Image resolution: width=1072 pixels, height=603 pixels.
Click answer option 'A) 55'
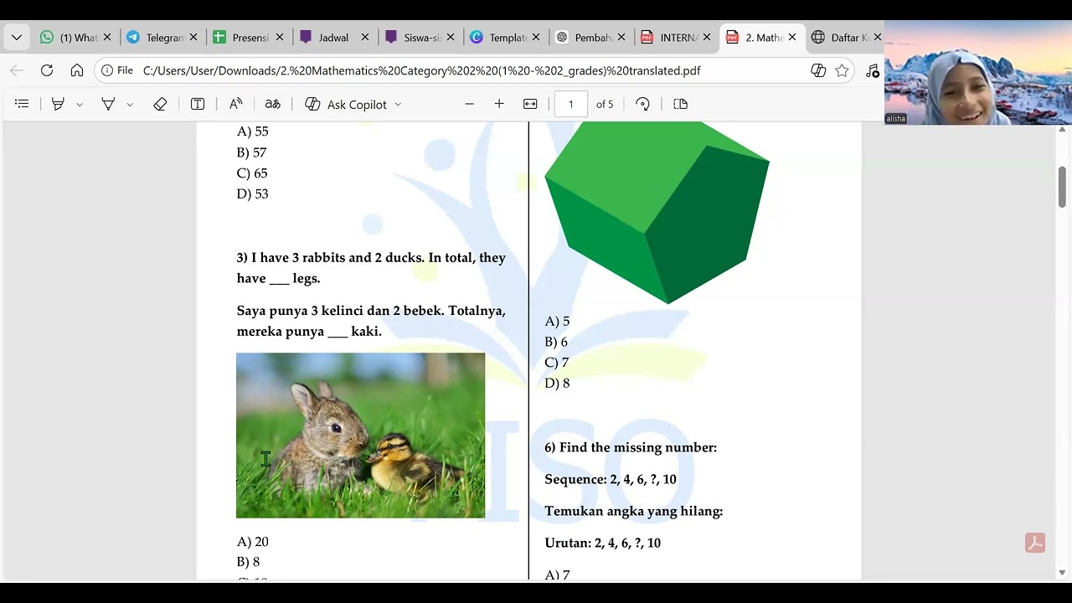(x=253, y=131)
